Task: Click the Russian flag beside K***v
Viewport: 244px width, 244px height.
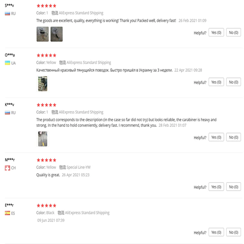Action: 7,113
